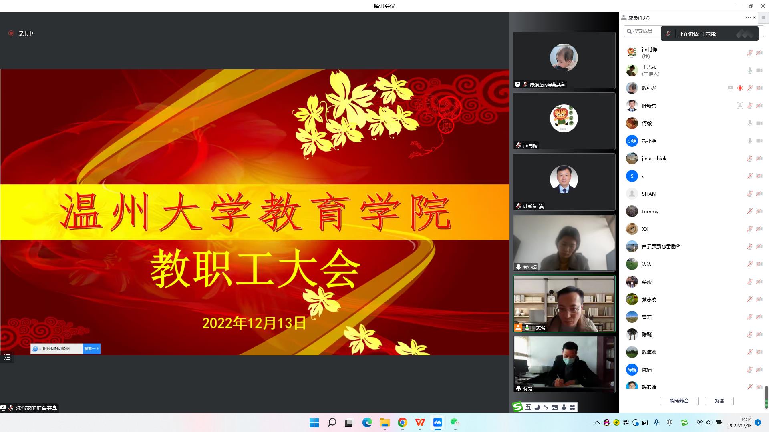Click the camera icon next to 王志强
Viewport: 769px width, 432px height.
pyautogui.click(x=759, y=70)
